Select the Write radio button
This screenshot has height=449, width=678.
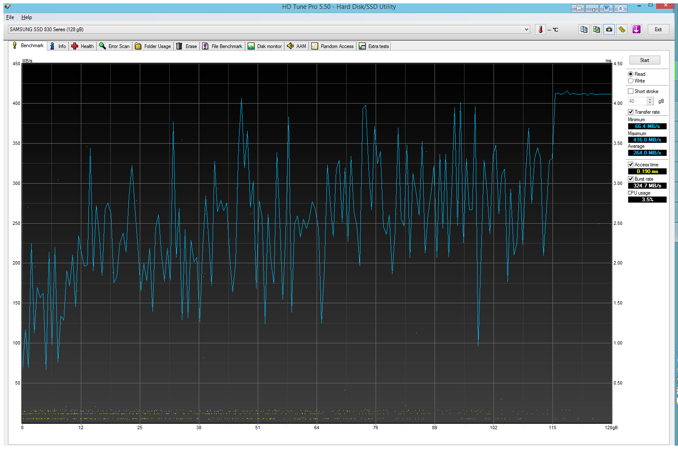point(630,81)
